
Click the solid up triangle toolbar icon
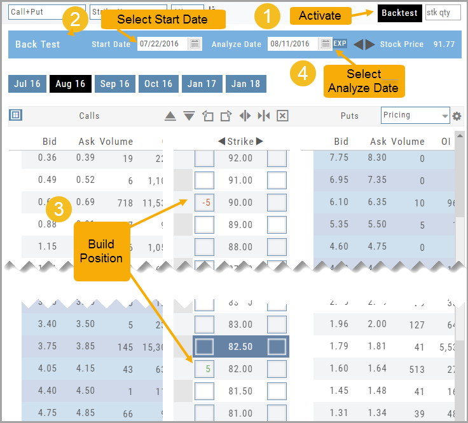(x=170, y=116)
